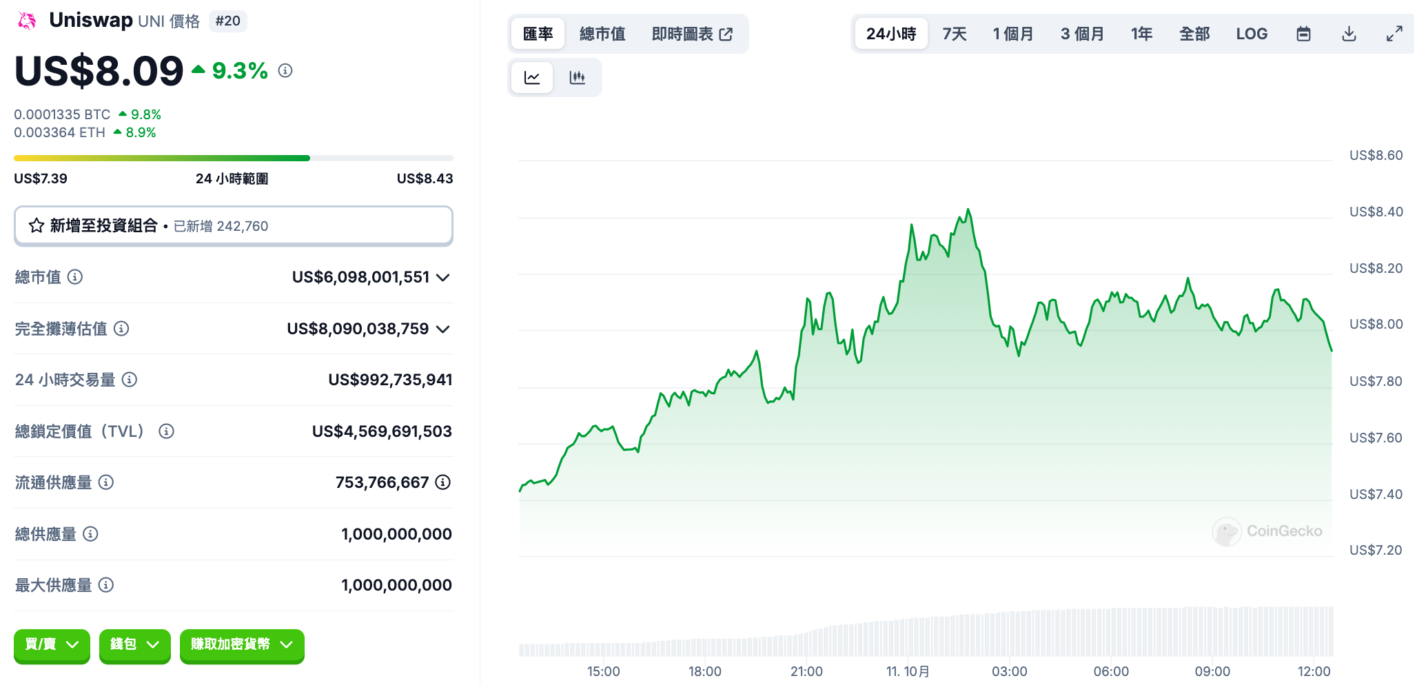1417x685 pixels.
Task: Expand the 總市值 value chevron
Action: pos(443,278)
